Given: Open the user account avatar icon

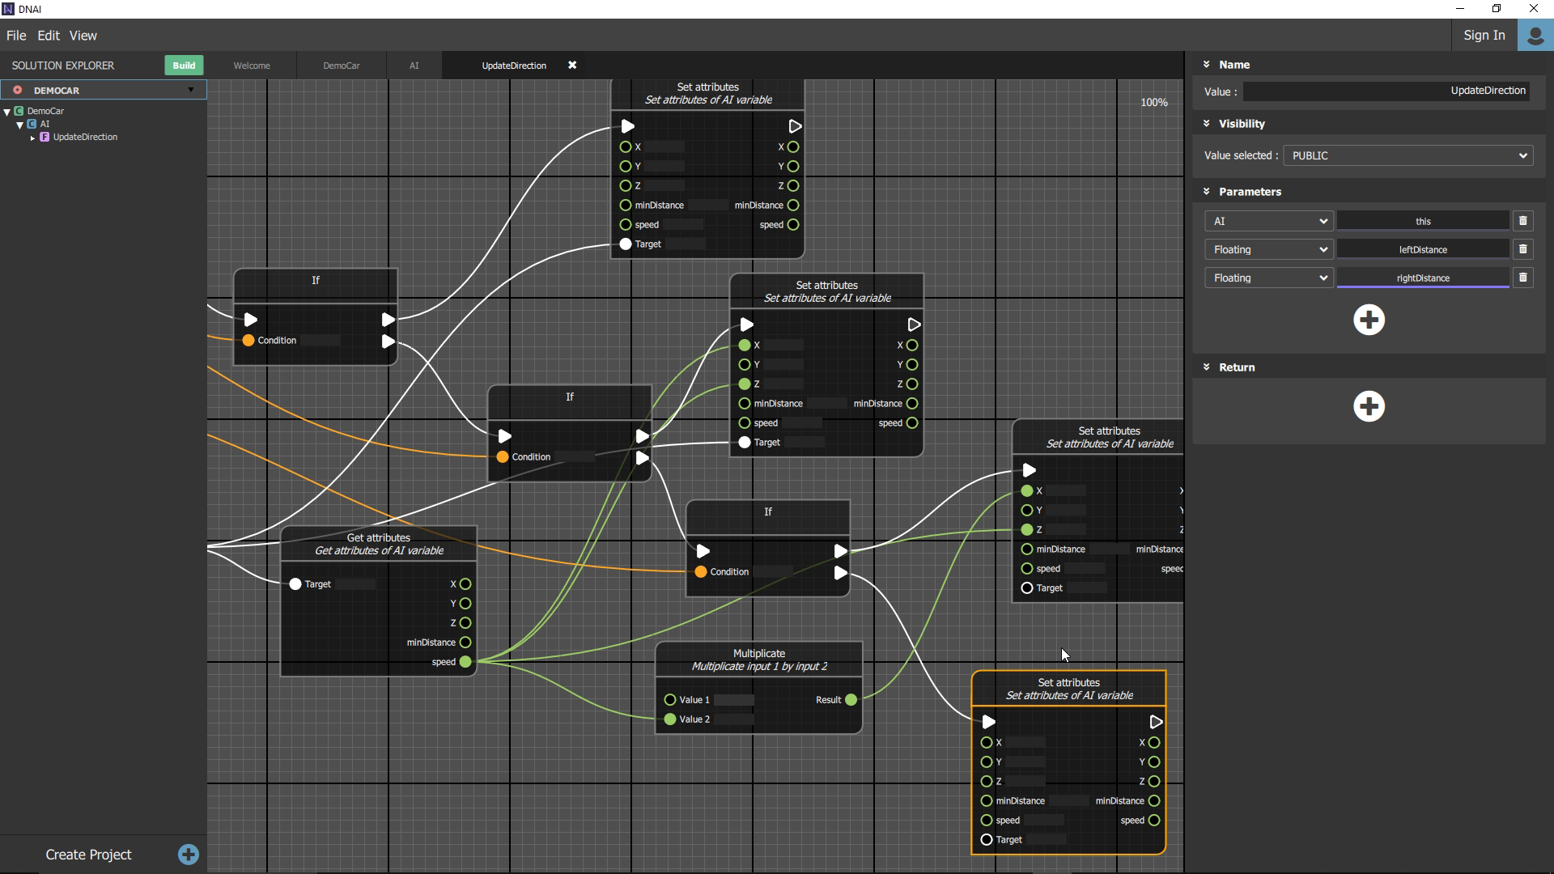Looking at the screenshot, I should tap(1535, 36).
